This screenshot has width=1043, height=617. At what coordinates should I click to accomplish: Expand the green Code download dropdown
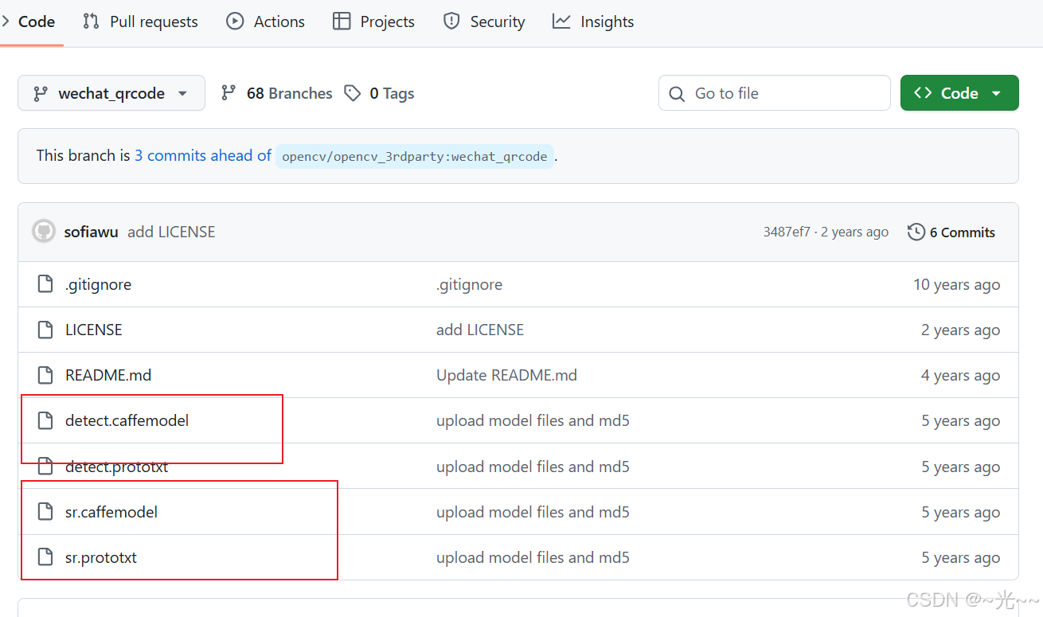(x=959, y=93)
